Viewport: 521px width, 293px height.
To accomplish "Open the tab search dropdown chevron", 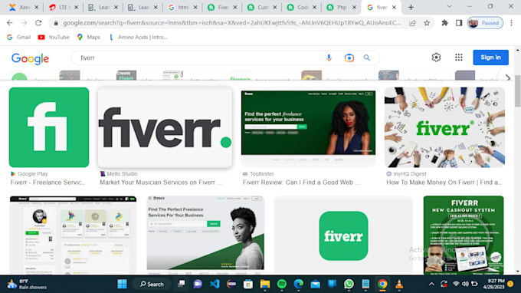I will [449, 7].
